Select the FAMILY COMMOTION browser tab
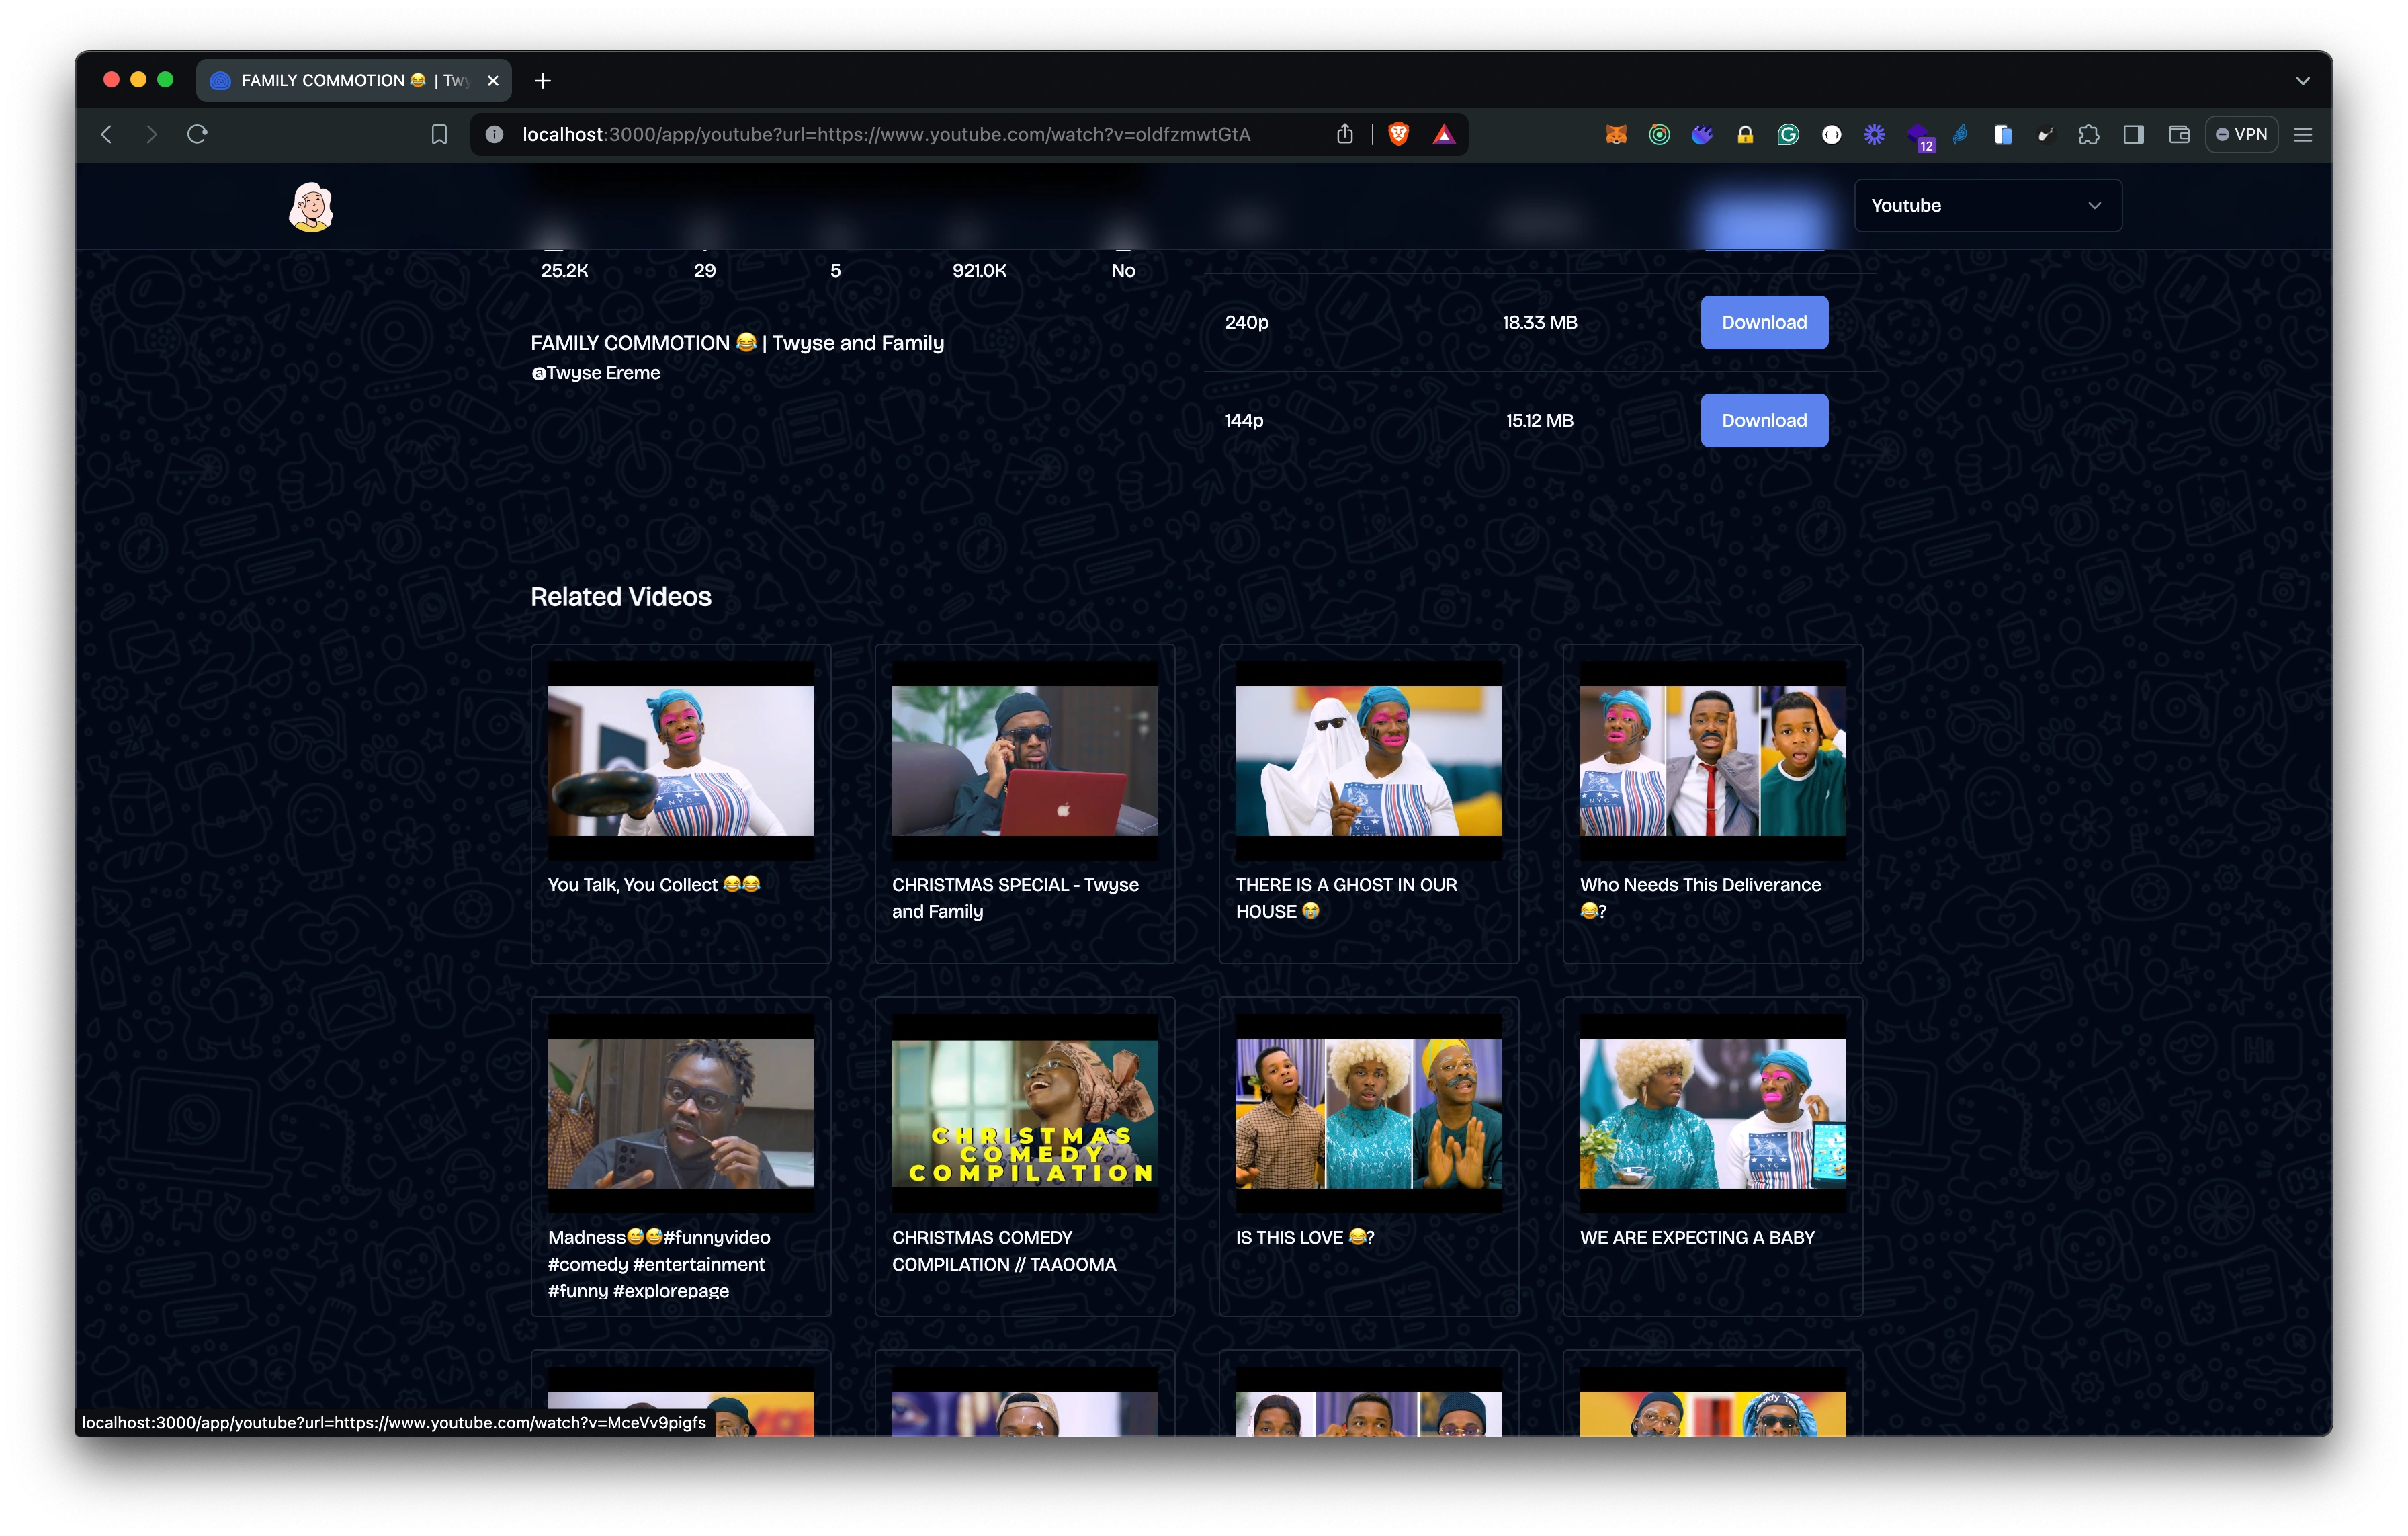2408x1536 pixels. coord(353,81)
